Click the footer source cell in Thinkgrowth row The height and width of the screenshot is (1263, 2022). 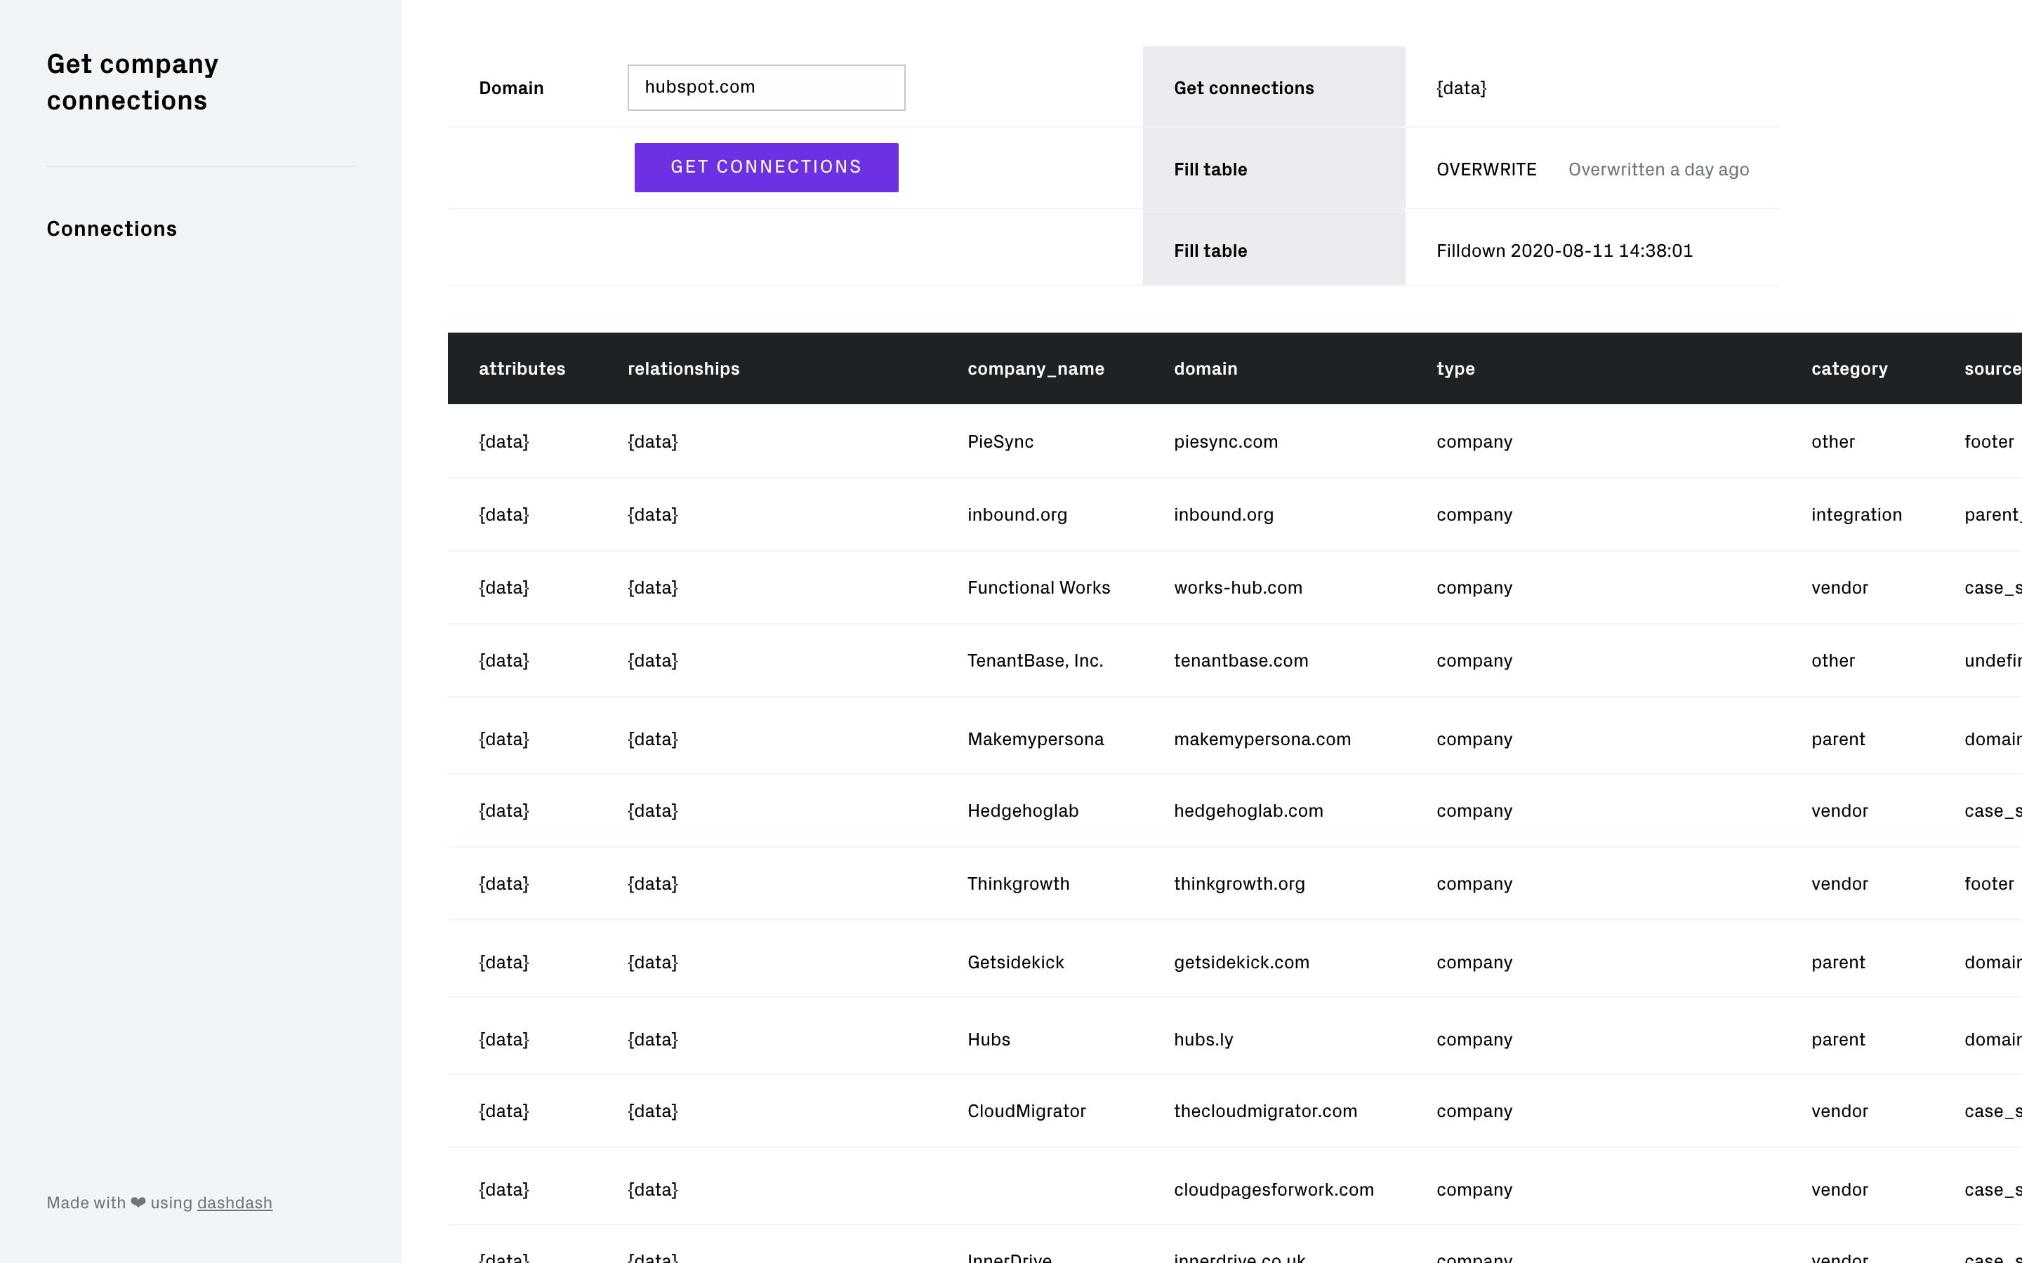tap(1988, 884)
